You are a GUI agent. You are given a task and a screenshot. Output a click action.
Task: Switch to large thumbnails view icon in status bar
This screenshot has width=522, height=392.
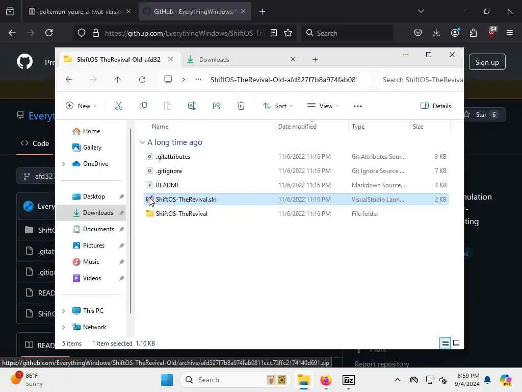456,344
